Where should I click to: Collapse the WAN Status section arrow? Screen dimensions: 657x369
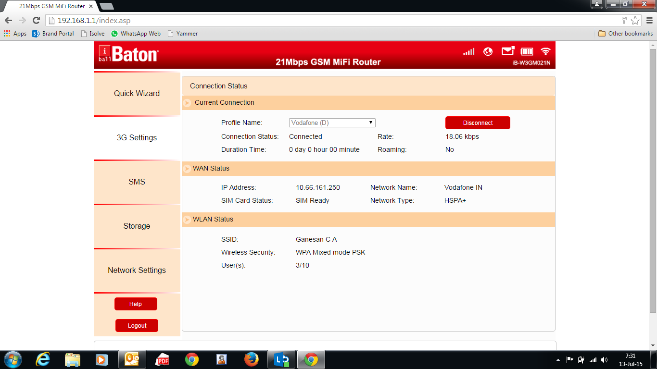187,169
